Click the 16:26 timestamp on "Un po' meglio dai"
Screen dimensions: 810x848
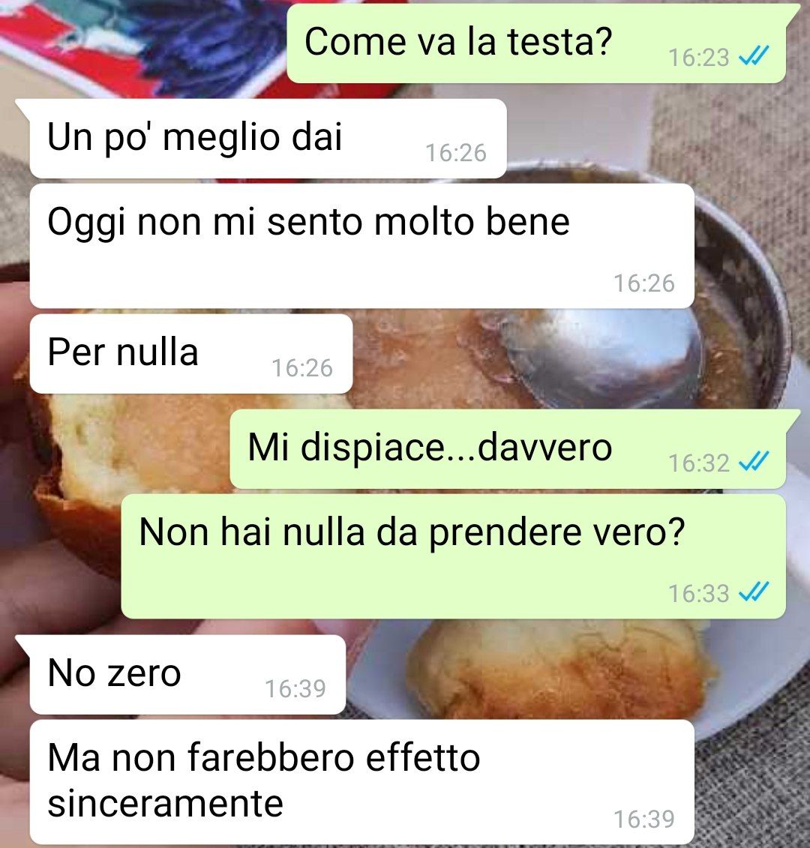click(455, 153)
